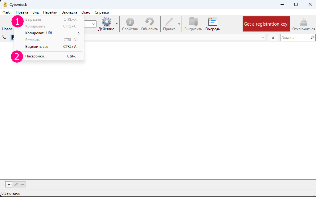
Task: Click the remove bookmark minus button
Action: (x=23, y=184)
